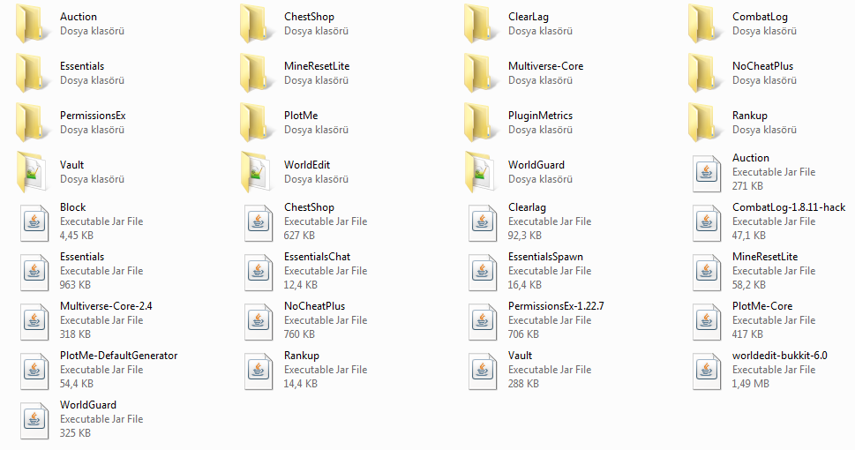Select the Essentials jar file icon

coord(34,272)
